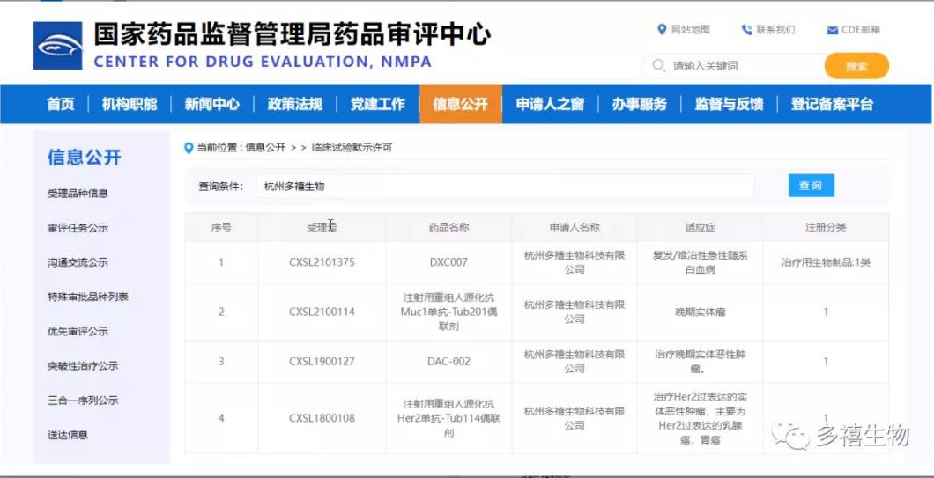Click the query condition input field

pos(505,187)
